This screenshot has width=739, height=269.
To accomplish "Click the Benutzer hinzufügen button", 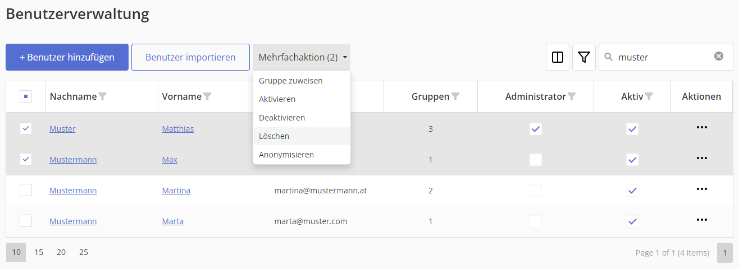I will click(67, 57).
